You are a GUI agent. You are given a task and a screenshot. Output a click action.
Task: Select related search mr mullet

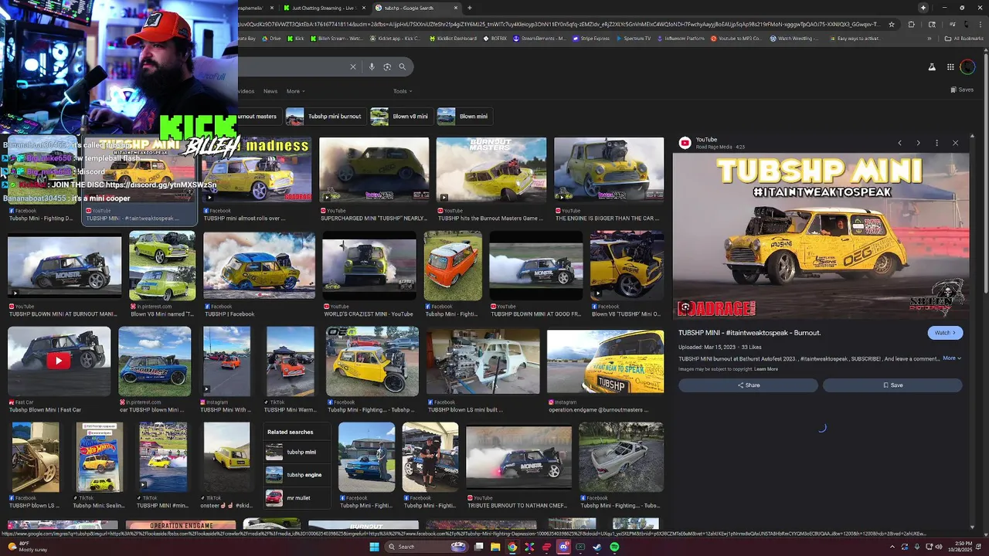click(297, 498)
